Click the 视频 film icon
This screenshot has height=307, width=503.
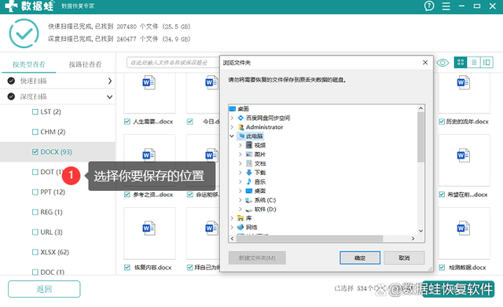pos(249,145)
